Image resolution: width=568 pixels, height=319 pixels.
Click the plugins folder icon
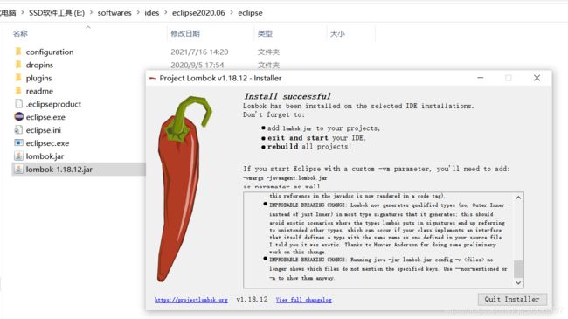[x=18, y=78]
